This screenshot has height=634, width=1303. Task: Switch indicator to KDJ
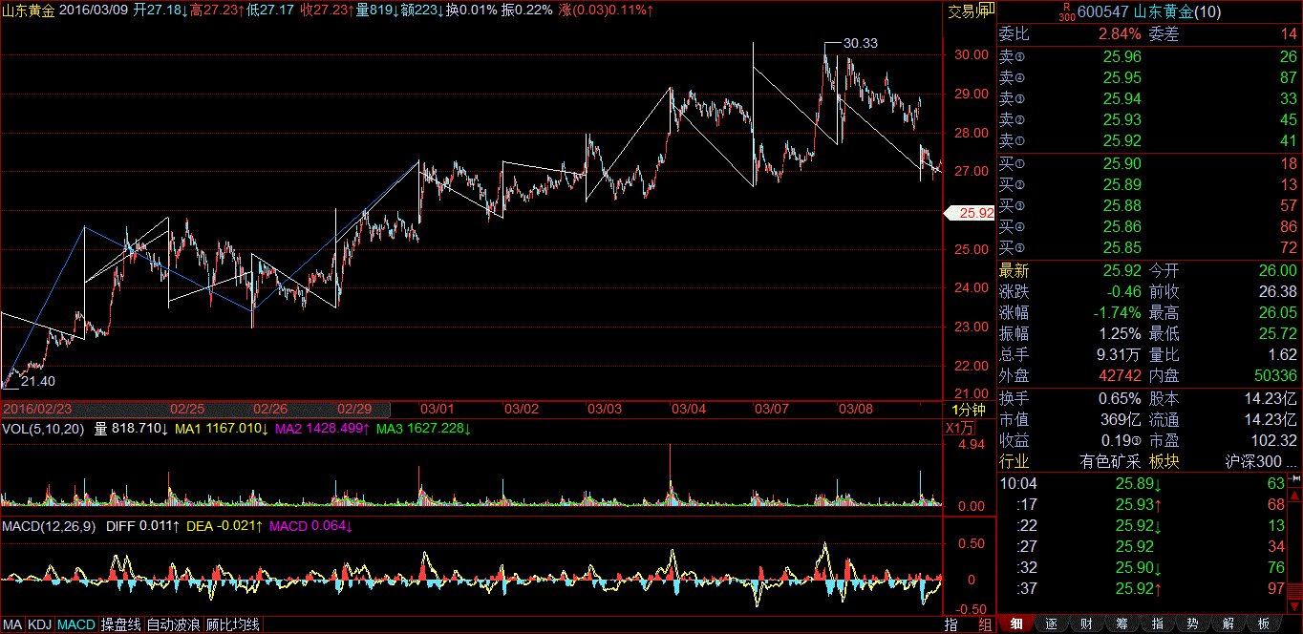pyautogui.click(x=39, y=624)
